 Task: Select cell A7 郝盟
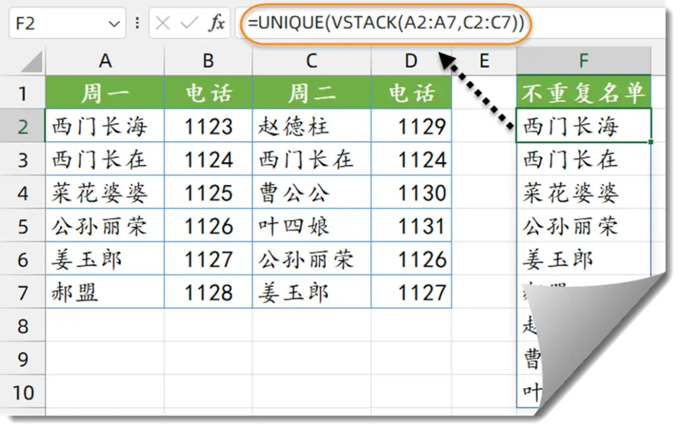105,293
